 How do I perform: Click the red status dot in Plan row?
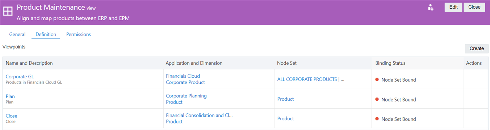377,99
